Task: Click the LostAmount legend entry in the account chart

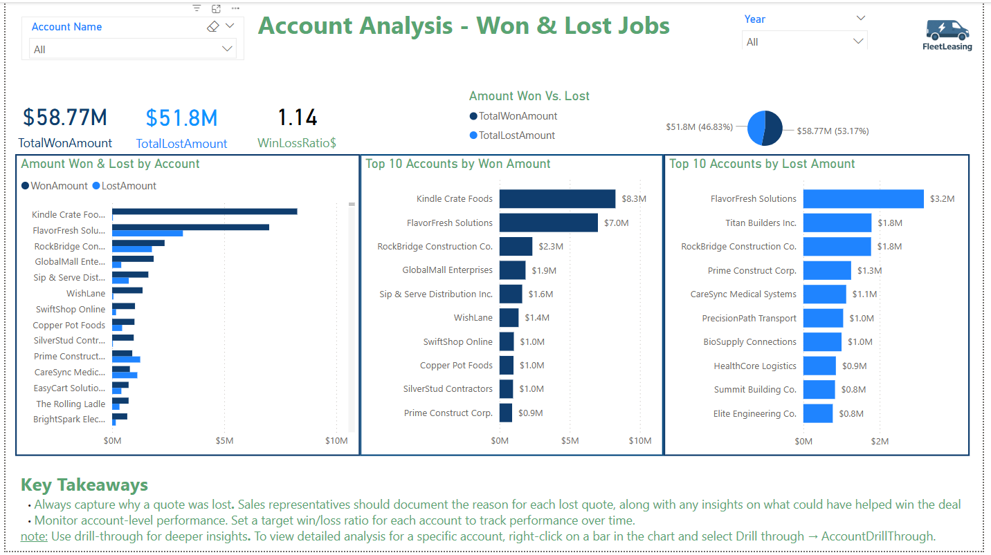Action: (125, 186)
